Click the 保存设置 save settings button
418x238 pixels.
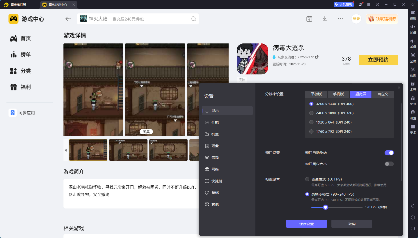(x=306, y=223)
